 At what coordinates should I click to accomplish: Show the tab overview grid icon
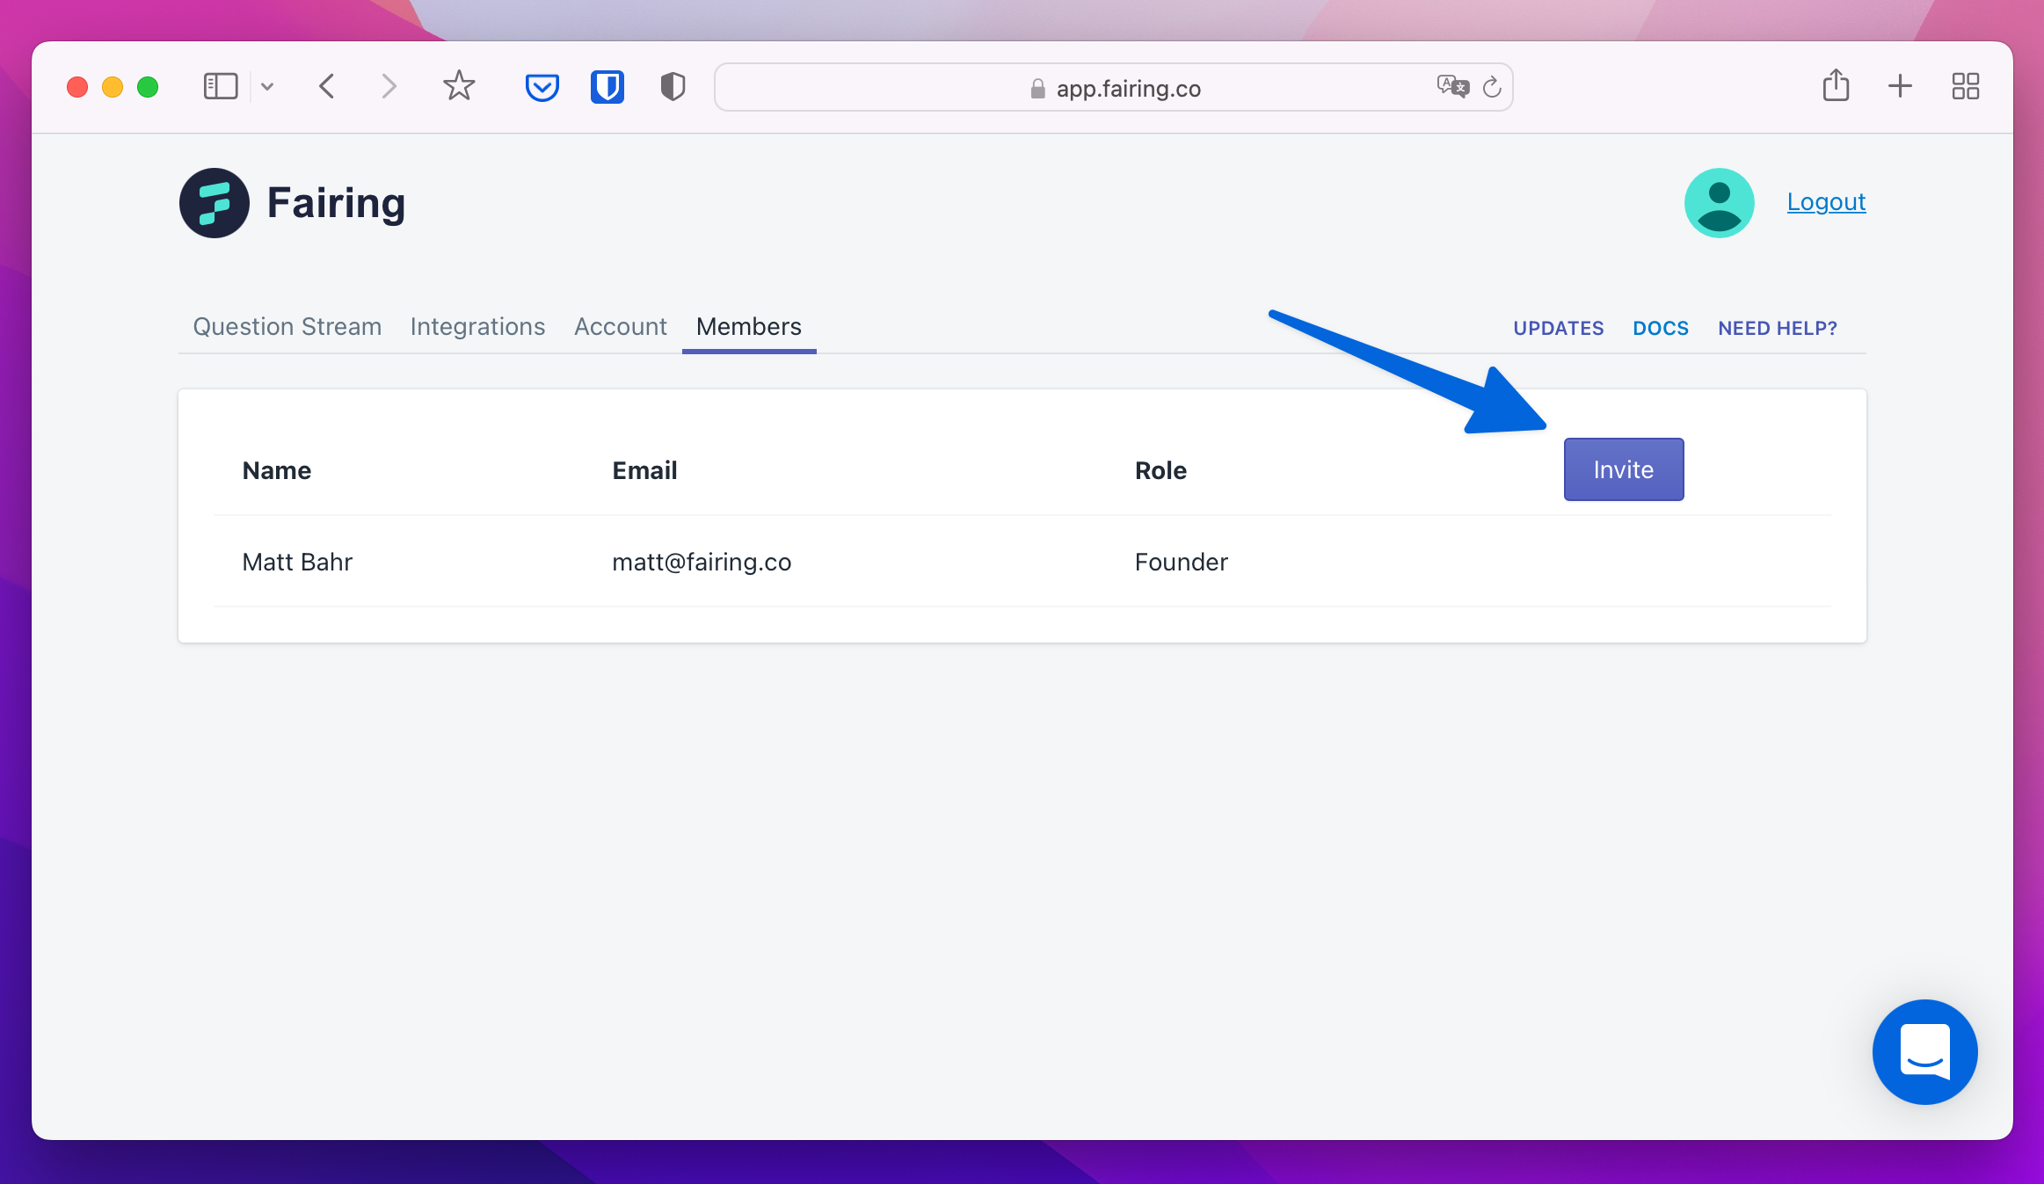(1965, 86)
